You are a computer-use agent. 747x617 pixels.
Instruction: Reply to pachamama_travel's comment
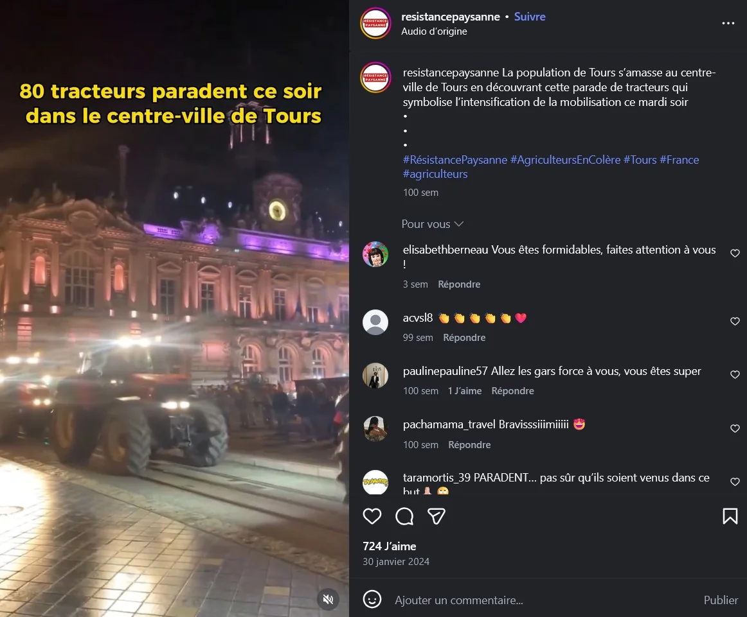(469, 445)
